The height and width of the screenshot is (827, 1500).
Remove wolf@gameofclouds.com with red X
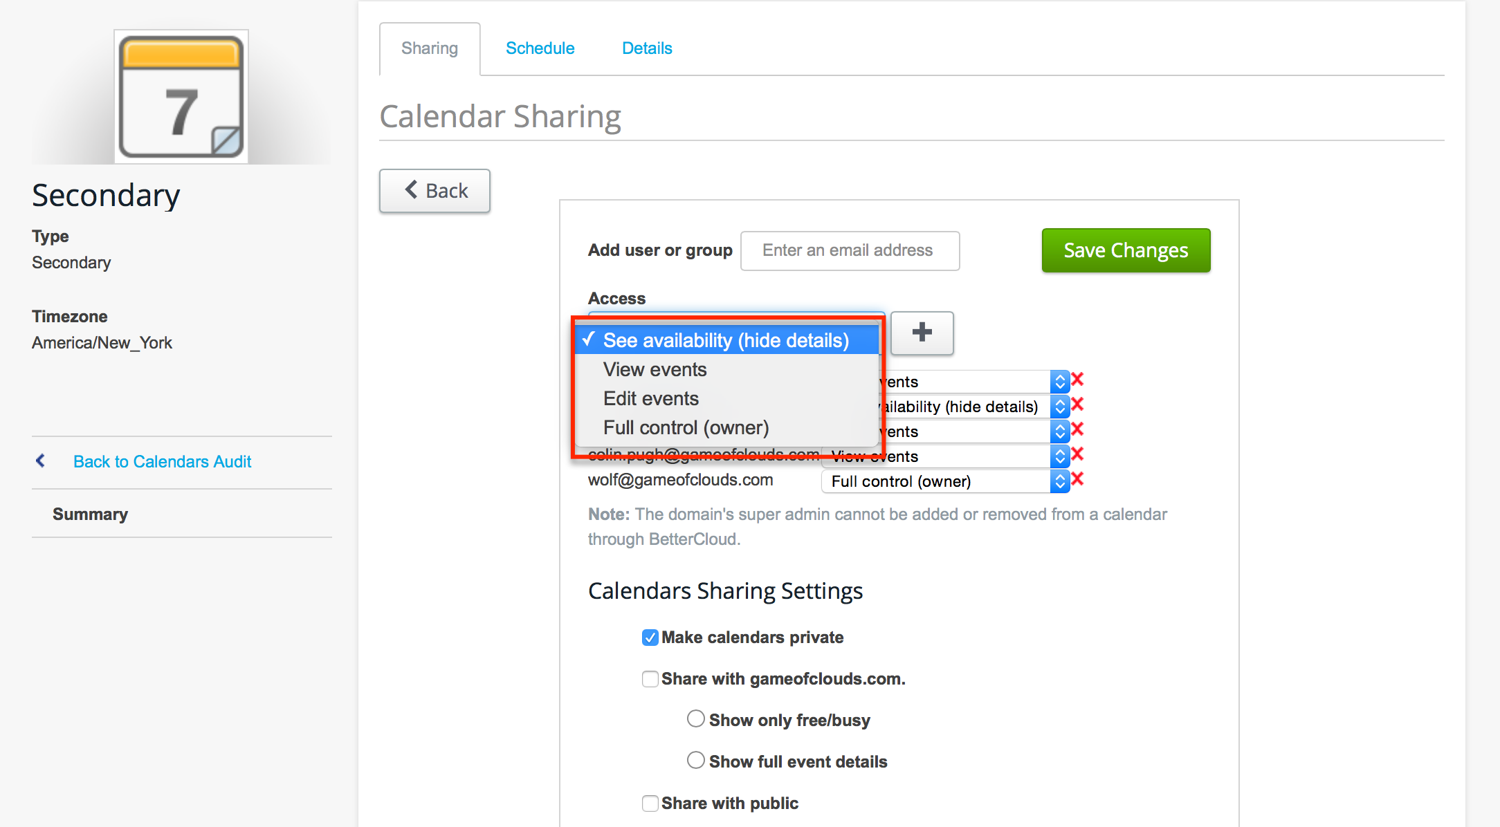[1077, 479]
